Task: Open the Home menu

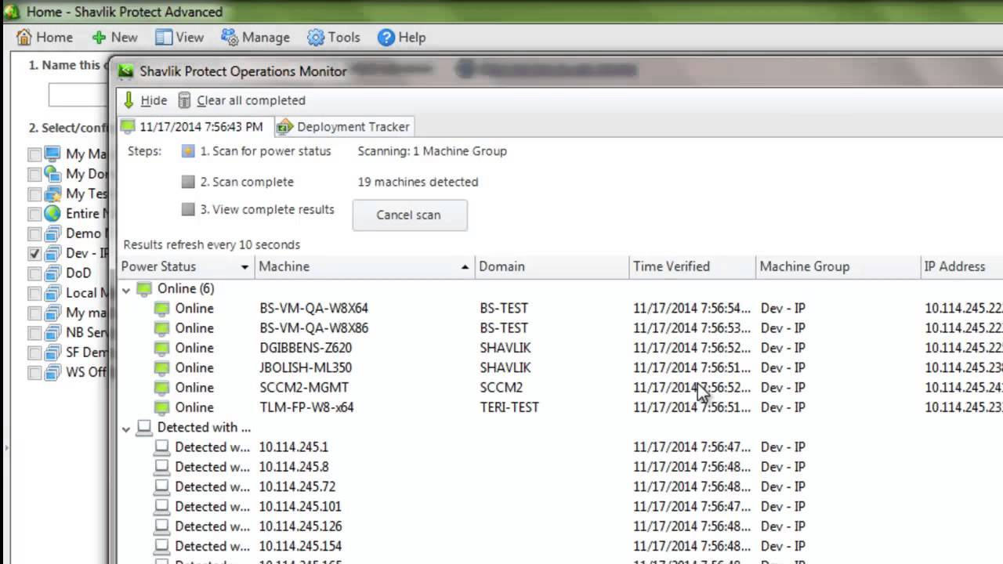Action: pyautogui.click(x=45, y=37)
